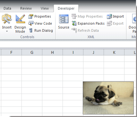137x117 pixels.
Task: Select column G header
Action: tap(32, 52)
